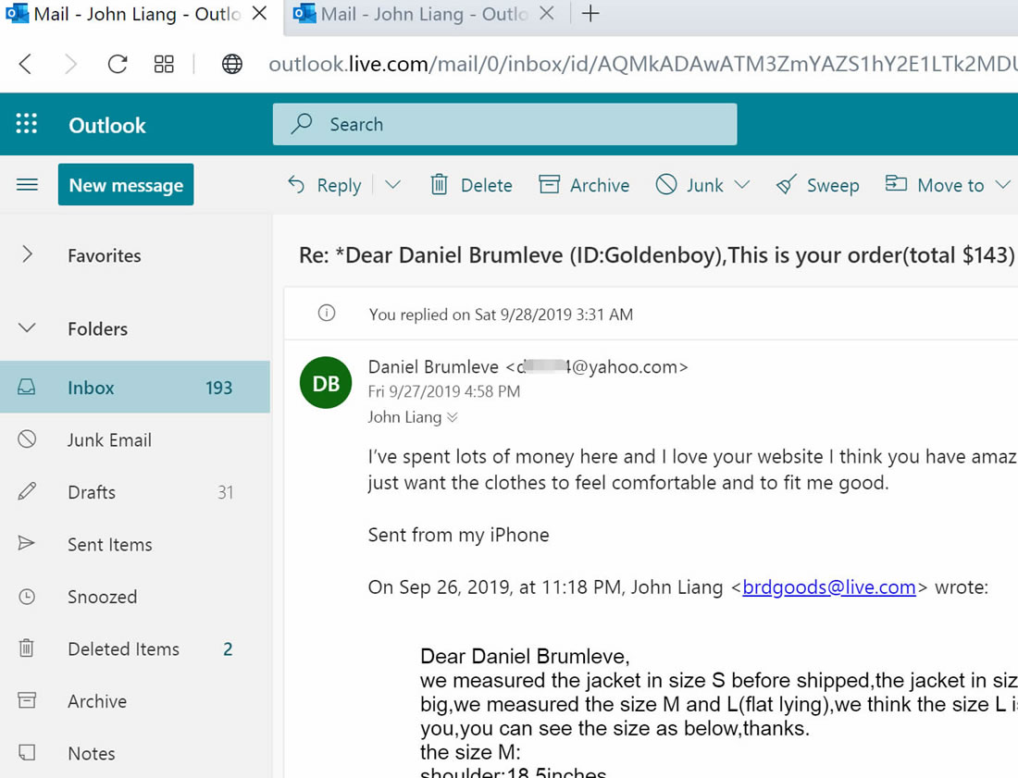Open the Reply options dropdown arrow
Viewport: 1018px width, 778px height.
click(x=393, y=185)
